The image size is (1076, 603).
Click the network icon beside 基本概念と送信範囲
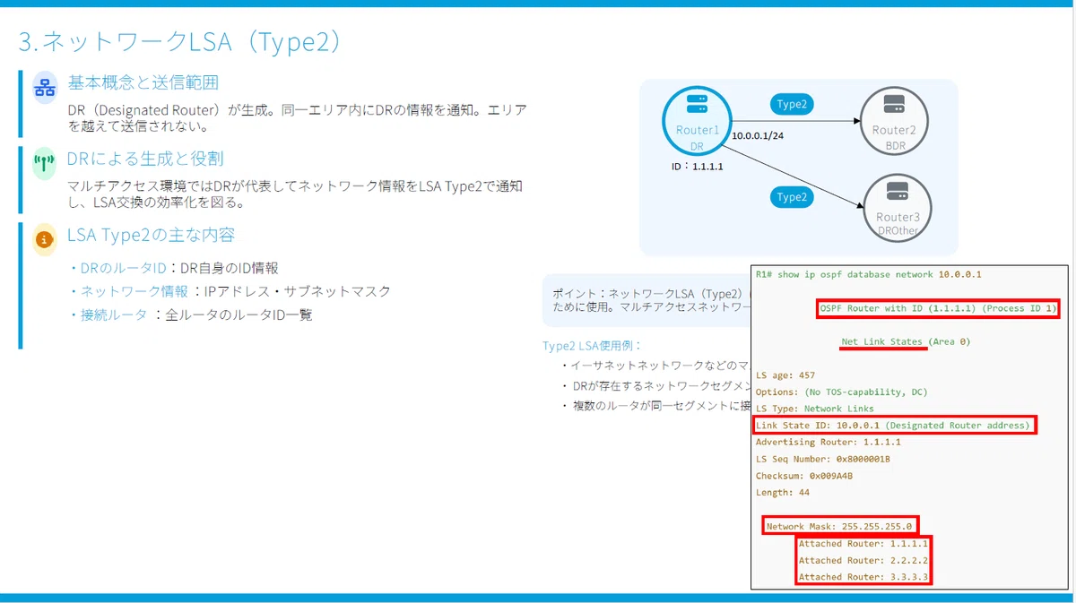coord(44,87)
